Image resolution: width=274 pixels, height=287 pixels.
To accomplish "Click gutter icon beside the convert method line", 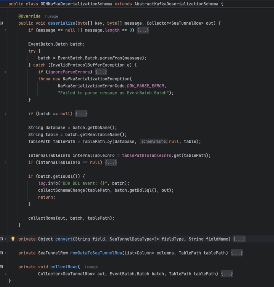I will pos(2,239).
